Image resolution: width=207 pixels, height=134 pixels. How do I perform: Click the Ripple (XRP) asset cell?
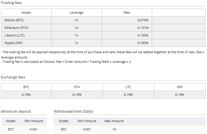(13, 43)
